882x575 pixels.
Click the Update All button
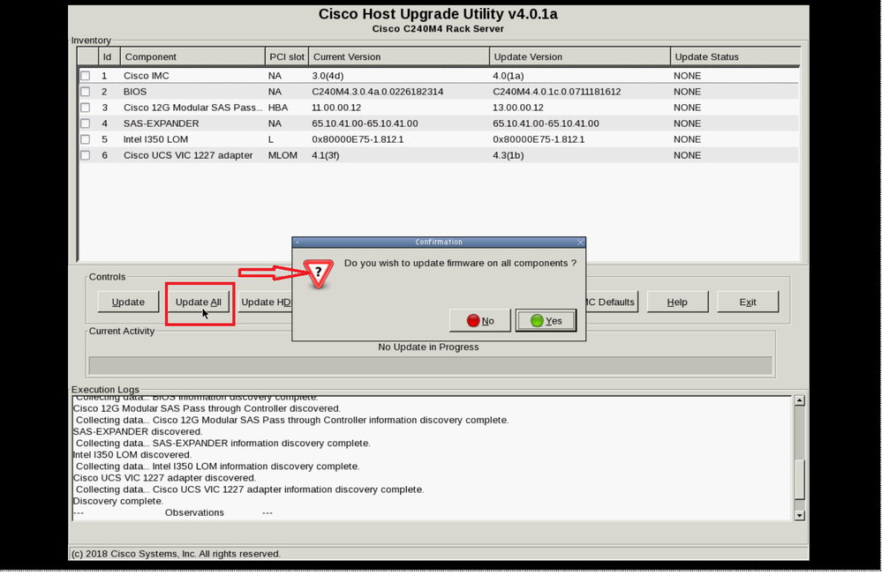199,302
